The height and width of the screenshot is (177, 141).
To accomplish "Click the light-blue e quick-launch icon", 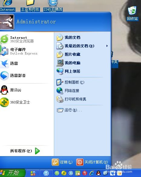I will pyautogui.click(x=71, y=173).
